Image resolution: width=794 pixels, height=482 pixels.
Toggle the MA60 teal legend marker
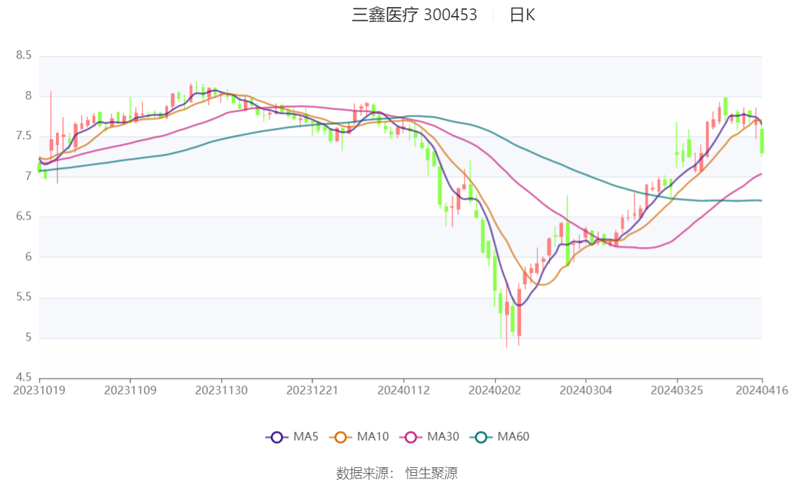481,437
